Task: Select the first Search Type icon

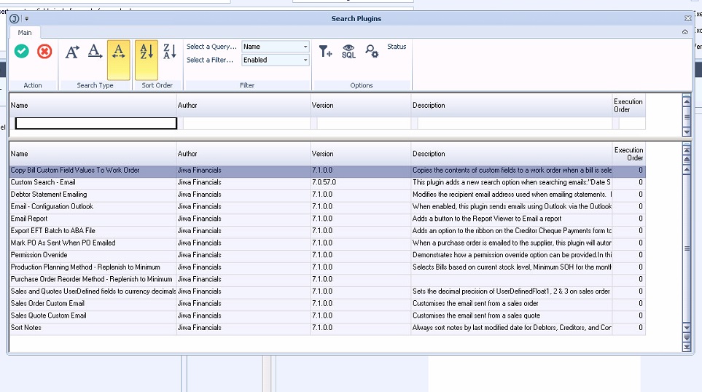Action: point(72,51)
